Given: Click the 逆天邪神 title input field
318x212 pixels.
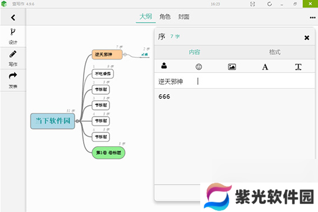Looking at the screenshot, I should pyautogui.click(x=234, y=81).
